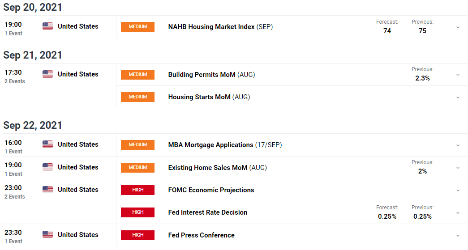Expand the MBA Mortgage Applications chevron
The height and width of the screenshot is (250, 468).
[x=458, y=145]
